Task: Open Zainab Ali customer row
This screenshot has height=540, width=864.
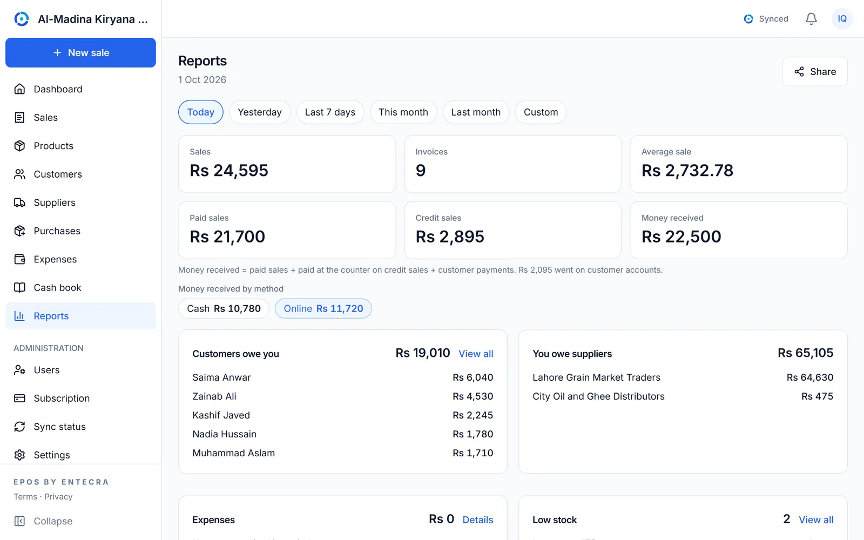Action: pyautogui.click(x=343, y=396)
